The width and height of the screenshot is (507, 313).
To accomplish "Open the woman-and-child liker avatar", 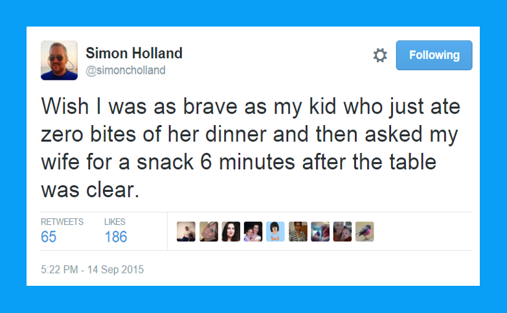I will (x=343, y=231).
